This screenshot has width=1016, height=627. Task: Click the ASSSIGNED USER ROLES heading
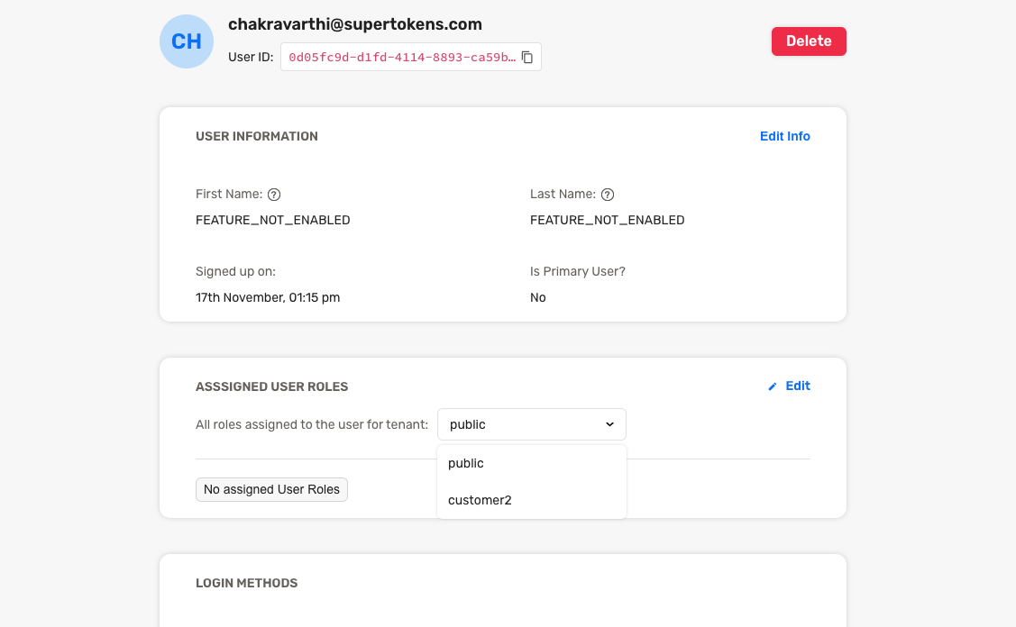[x=272, y=386]
